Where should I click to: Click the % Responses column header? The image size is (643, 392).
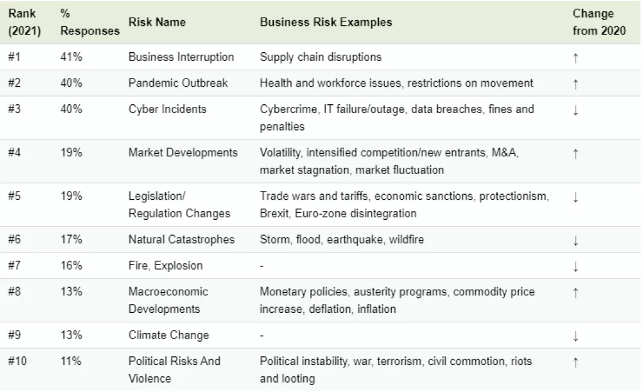pyautogui.click(x=90, y=22)
